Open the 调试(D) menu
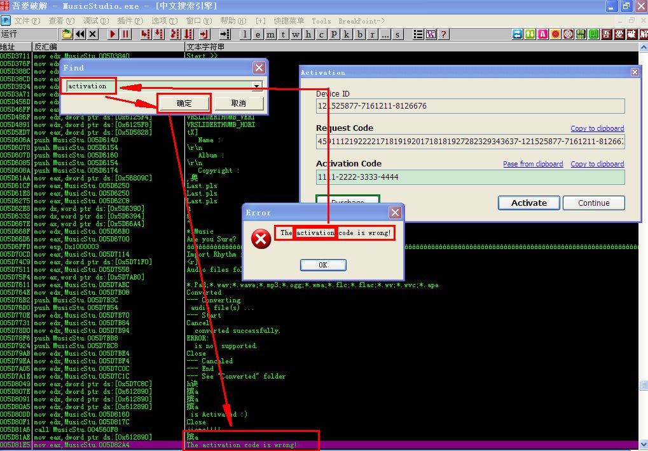 pos(96,20)
